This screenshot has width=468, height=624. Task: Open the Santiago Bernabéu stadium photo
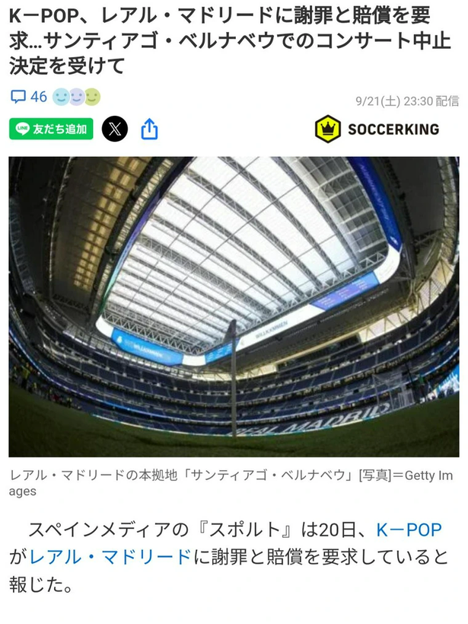pos(234,306)
